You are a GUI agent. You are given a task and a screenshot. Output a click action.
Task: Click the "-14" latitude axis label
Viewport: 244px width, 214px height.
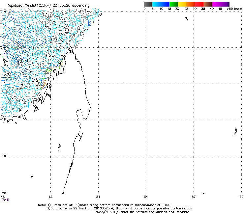click(3, 83)
